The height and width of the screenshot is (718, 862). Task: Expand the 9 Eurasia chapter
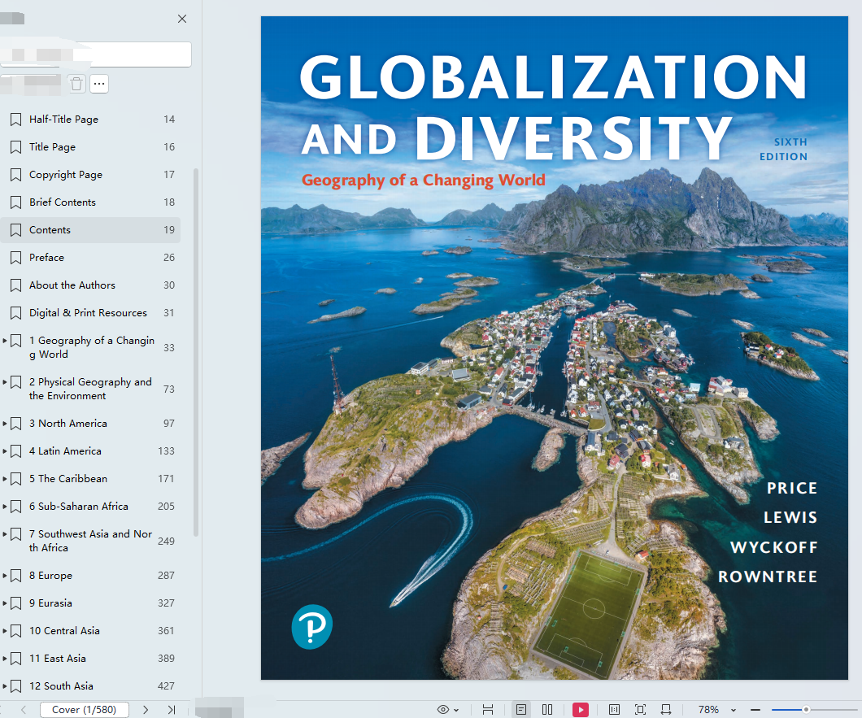coord(4,603)
